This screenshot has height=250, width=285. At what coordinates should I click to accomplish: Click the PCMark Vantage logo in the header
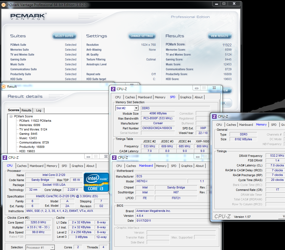click(28, 17)
